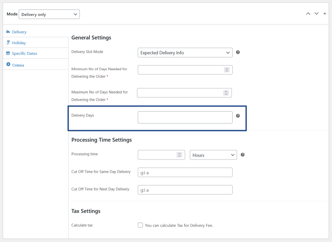Click the Holiday palm tree icon
Image resolution: width=332 pixels, height=242 pixels.
8,43
